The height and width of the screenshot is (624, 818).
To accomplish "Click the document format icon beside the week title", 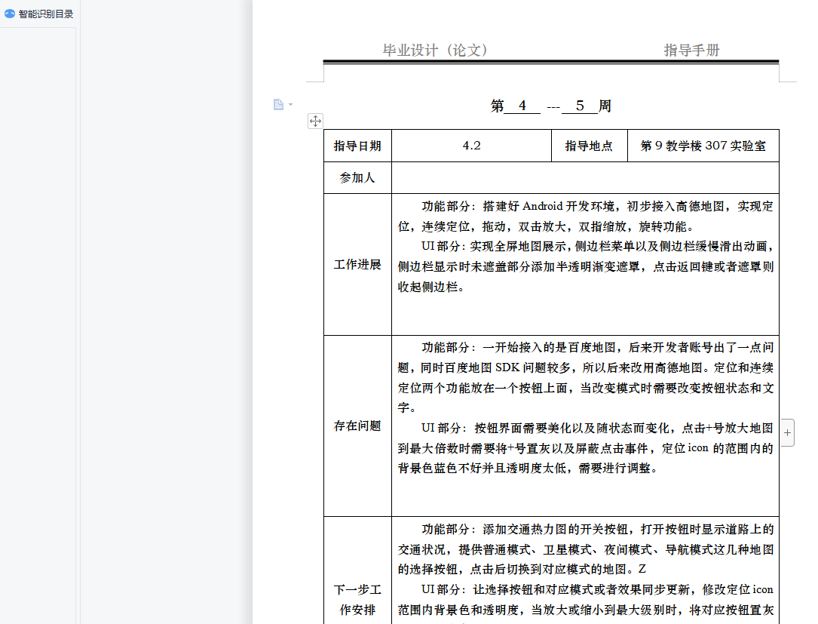I will click(x=279, y=104).
